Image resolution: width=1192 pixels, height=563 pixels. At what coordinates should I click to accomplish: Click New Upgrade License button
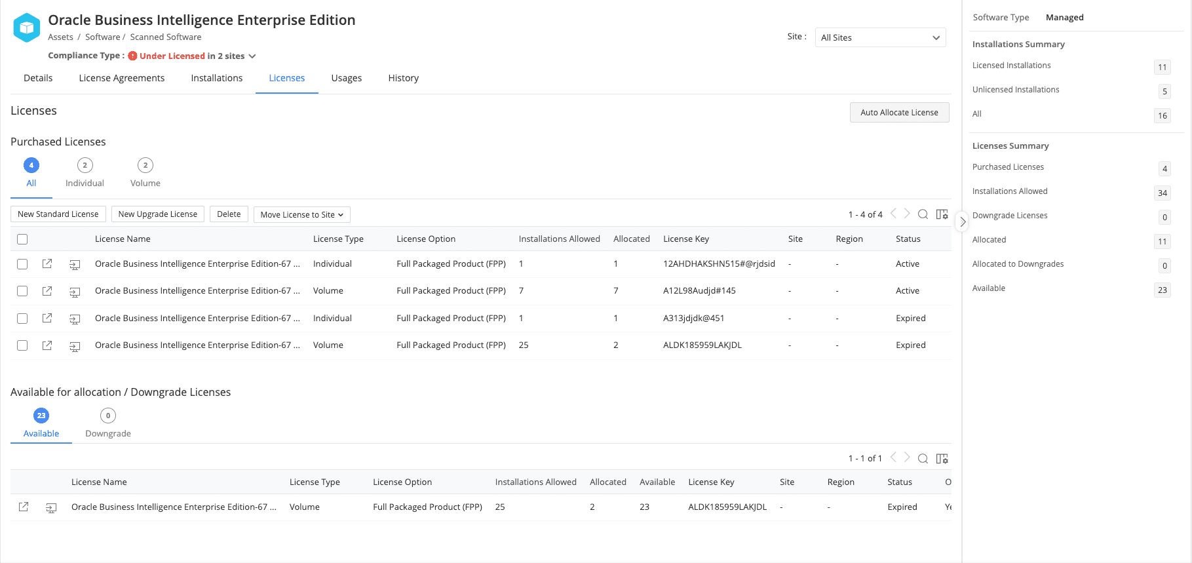coord(158,214)
